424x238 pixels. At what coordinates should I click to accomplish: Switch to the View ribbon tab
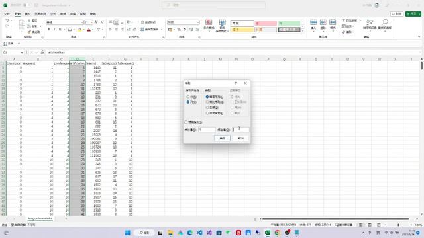click(x=83, y=14)
